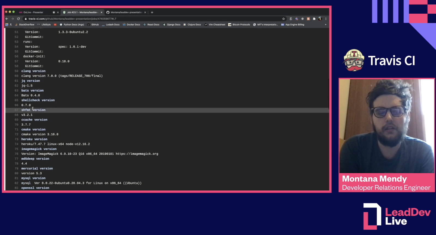Click the highlighted 'shfmt version' line
Viewport: 436px width, 235px height.
[167, 110]
